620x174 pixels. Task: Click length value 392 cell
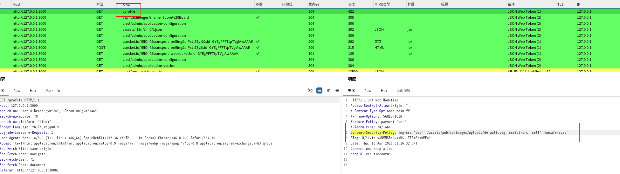pos(351,29)
